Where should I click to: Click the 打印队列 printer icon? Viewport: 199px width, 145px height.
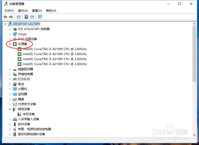pyautogui.click(x=15, y=79)
